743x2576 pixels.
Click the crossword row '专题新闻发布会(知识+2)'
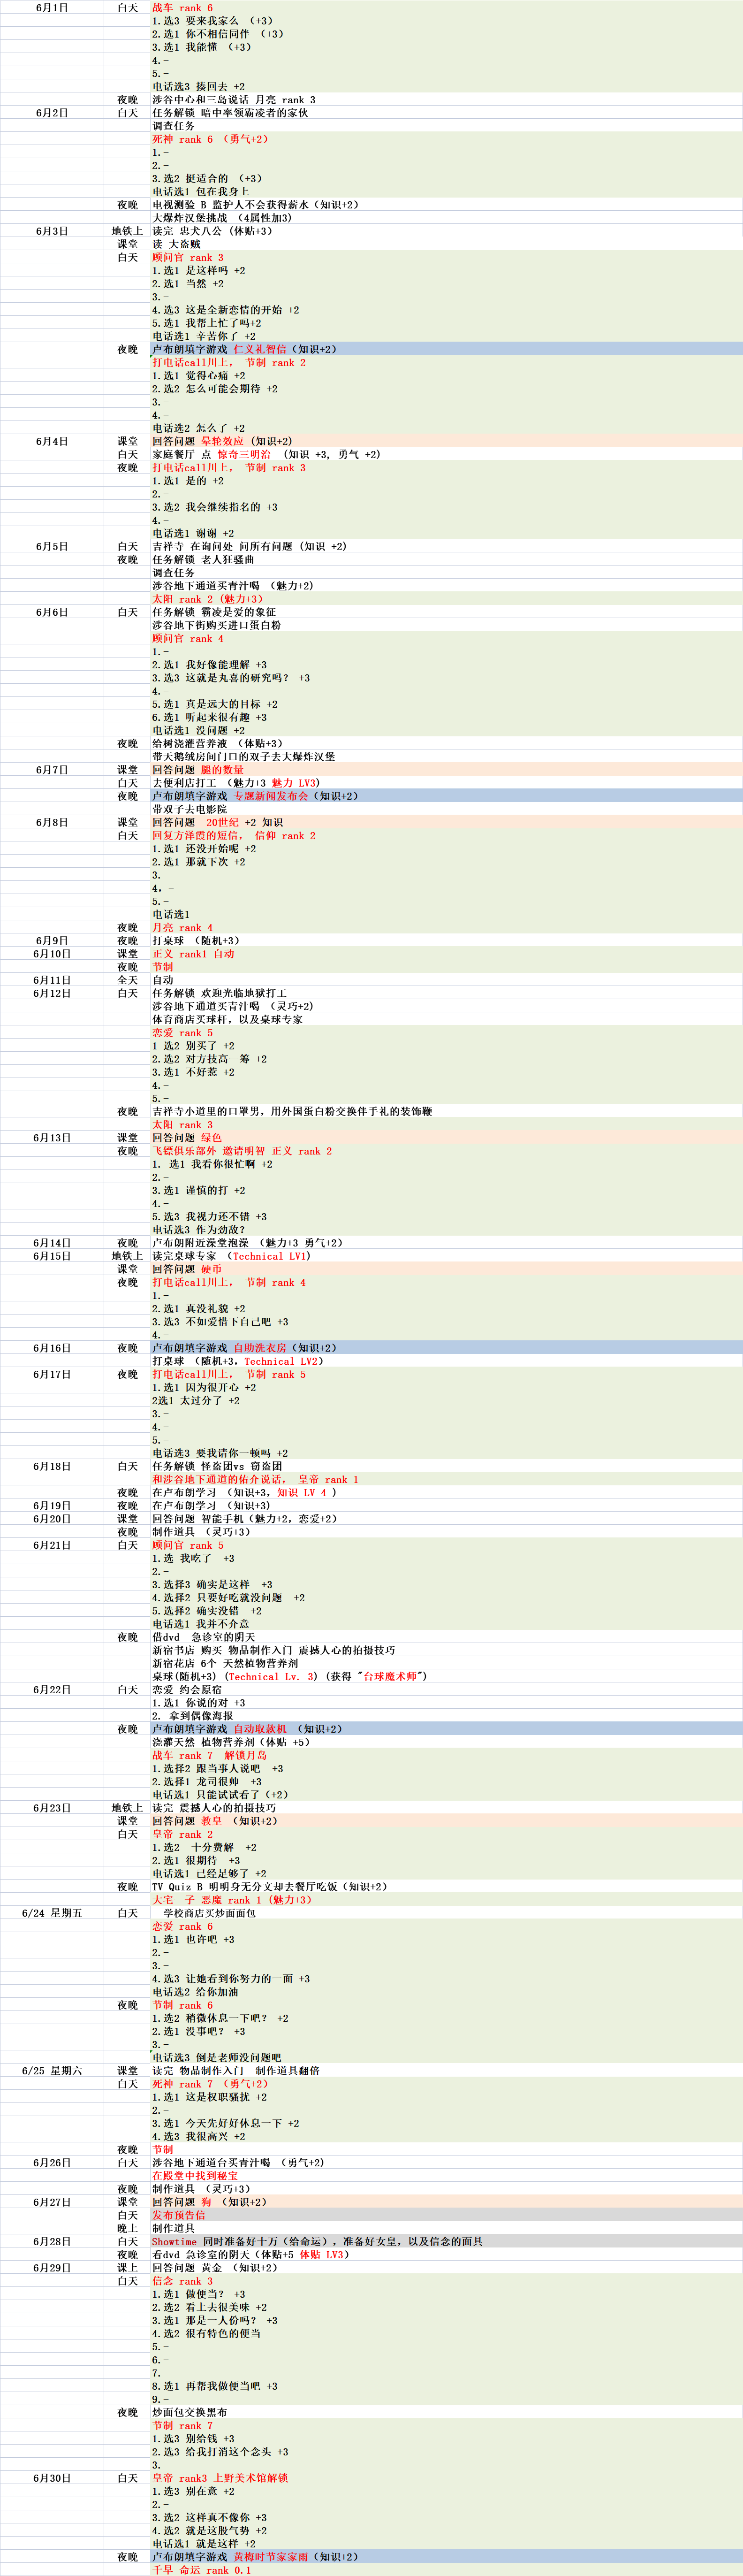[x=446, y=795]
